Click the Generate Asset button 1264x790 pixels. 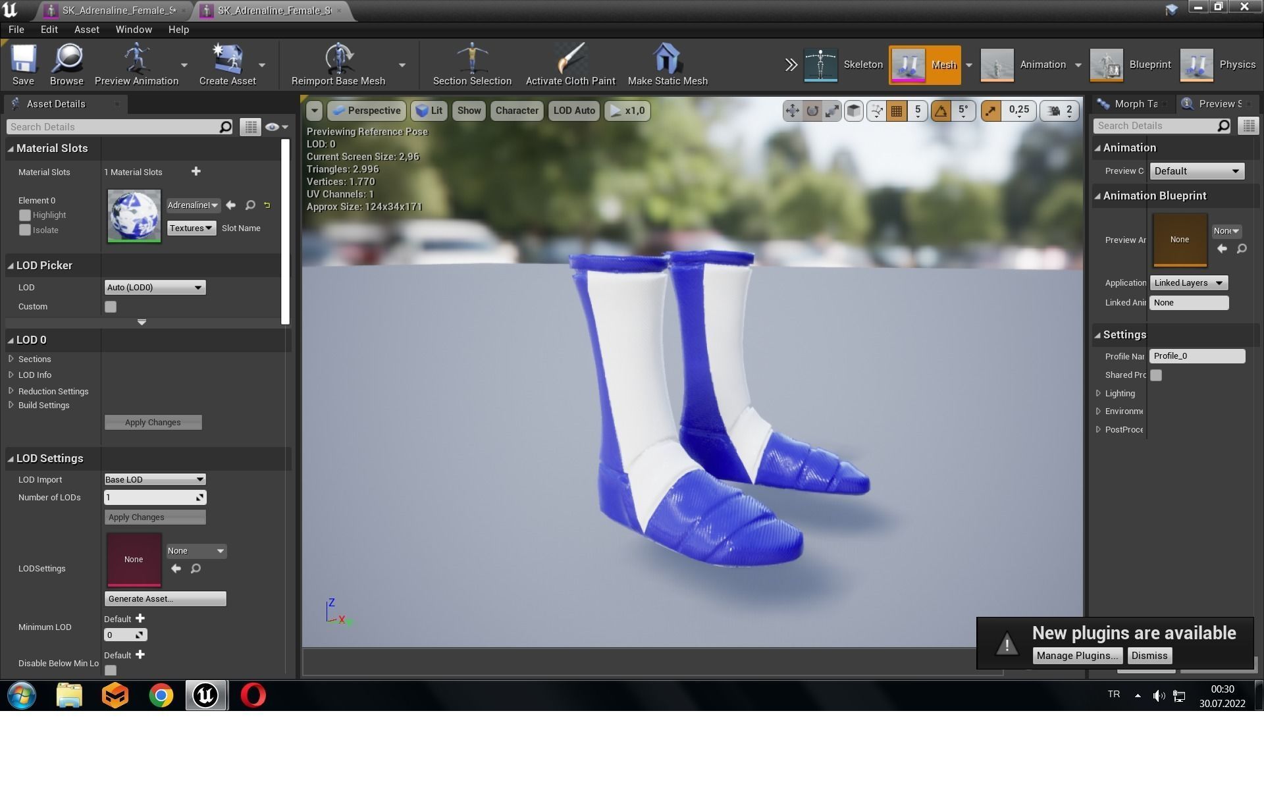point(165,599)
